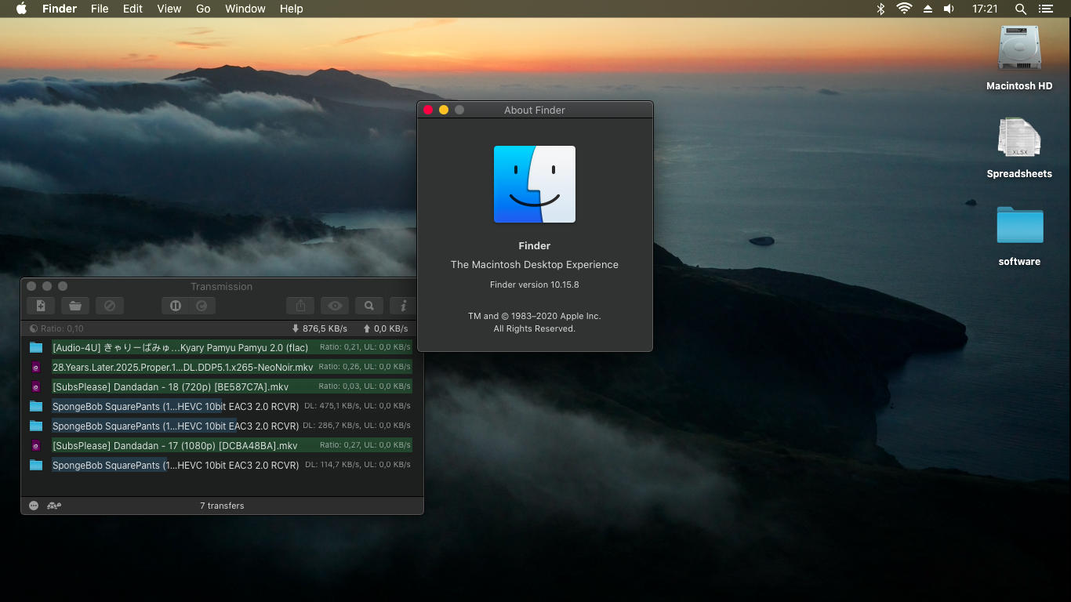Open the volume control in menu bar
Image resolution: width=1071 pixels, height=602 pixels.
tap(949, 9)
